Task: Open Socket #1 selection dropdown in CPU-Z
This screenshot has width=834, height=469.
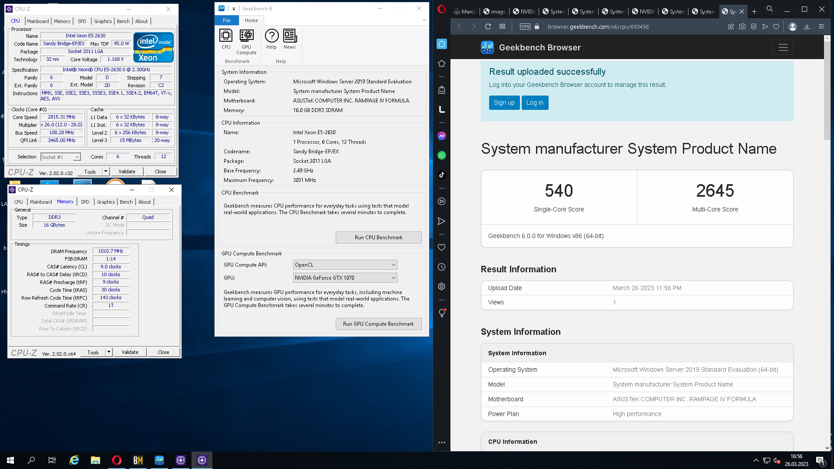Action: click(x=61, y=157)
